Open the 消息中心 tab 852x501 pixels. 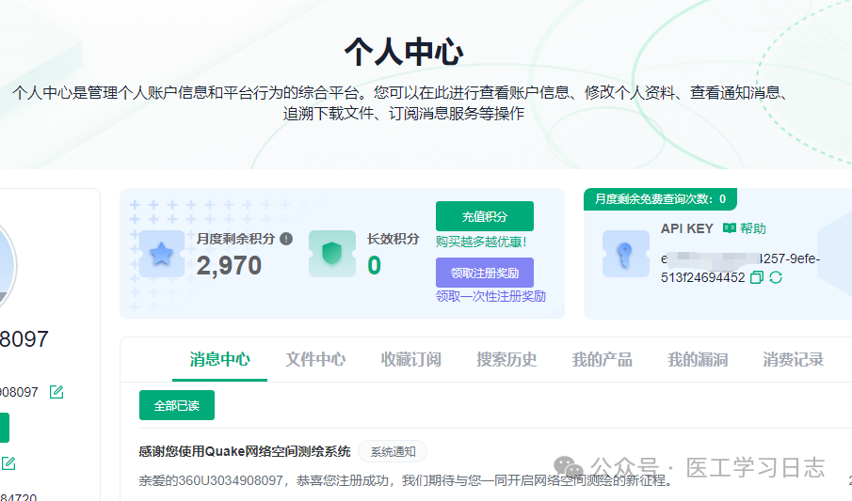coord(219,359)
